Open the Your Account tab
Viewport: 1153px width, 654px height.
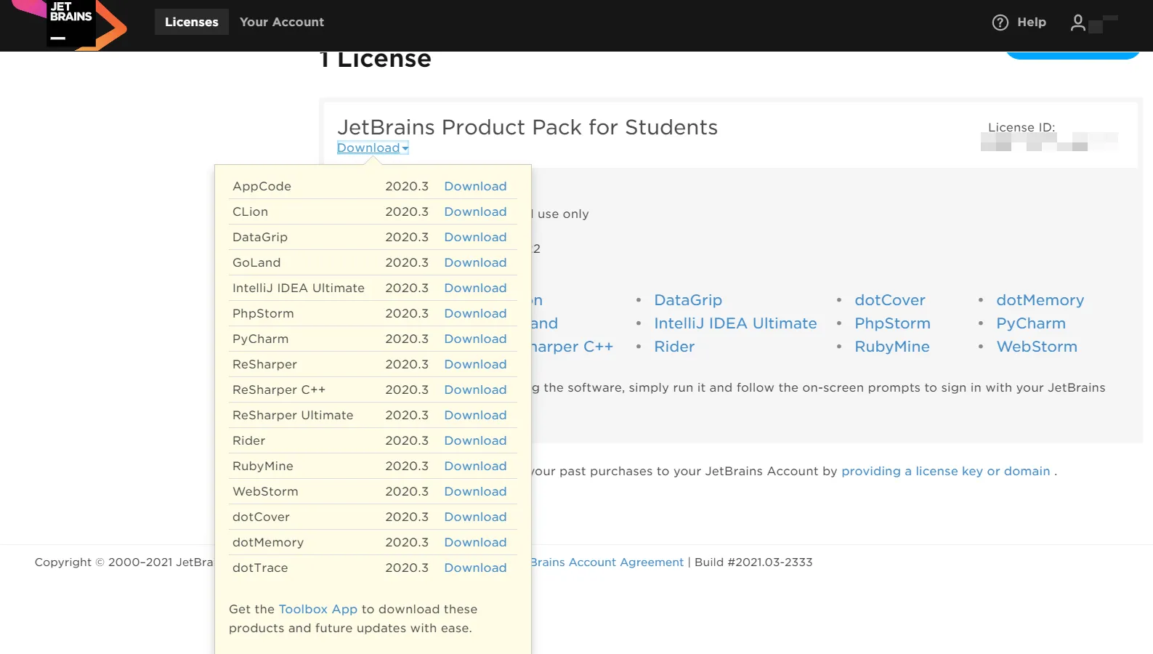click(282, 23)
